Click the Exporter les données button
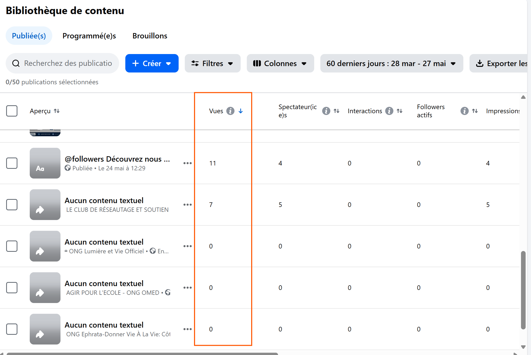This screenshot has width=531, height=355. click(x=500, y=63)
